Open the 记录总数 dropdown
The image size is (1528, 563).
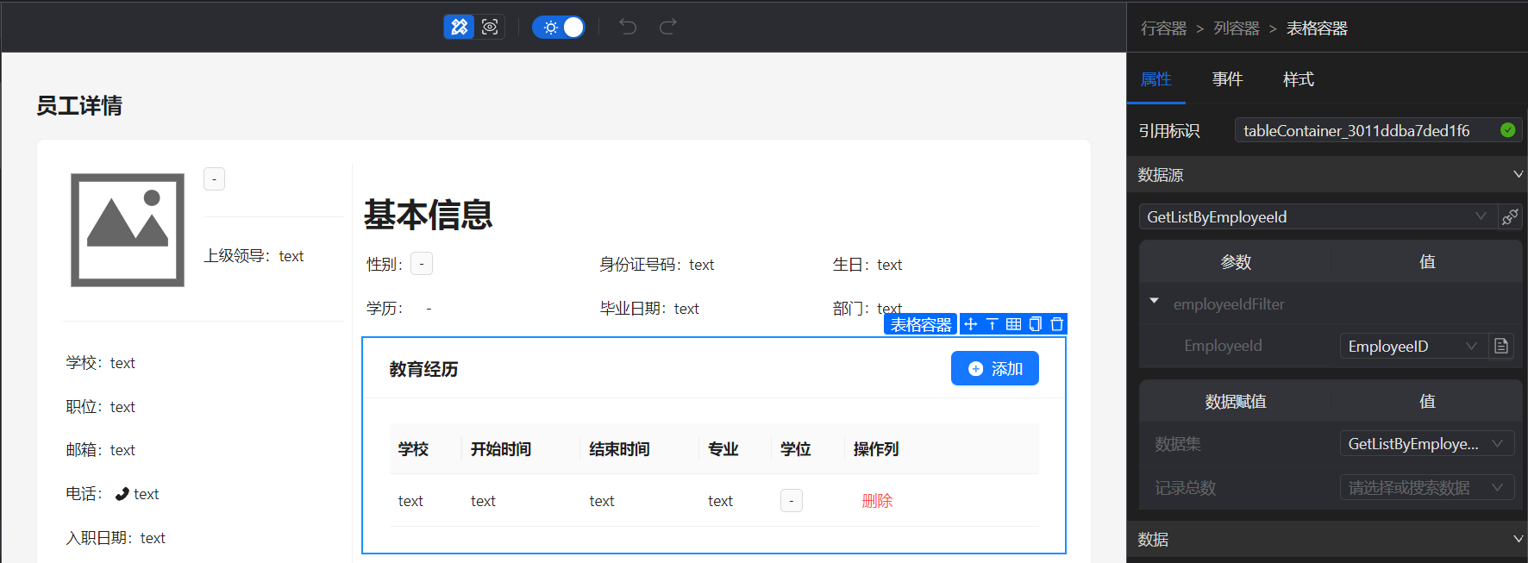coord(1426,488)
